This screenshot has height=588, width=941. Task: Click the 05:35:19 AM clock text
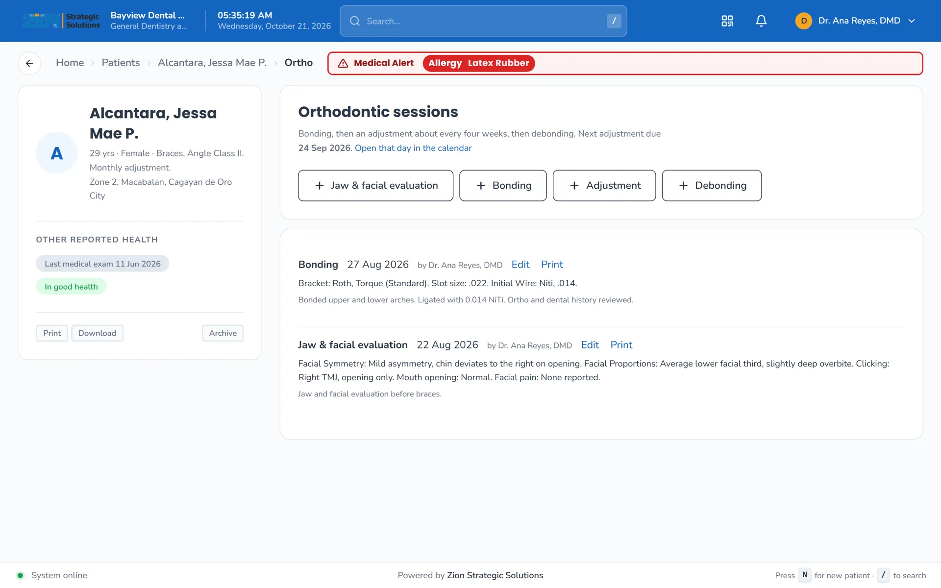pos(245,15)
